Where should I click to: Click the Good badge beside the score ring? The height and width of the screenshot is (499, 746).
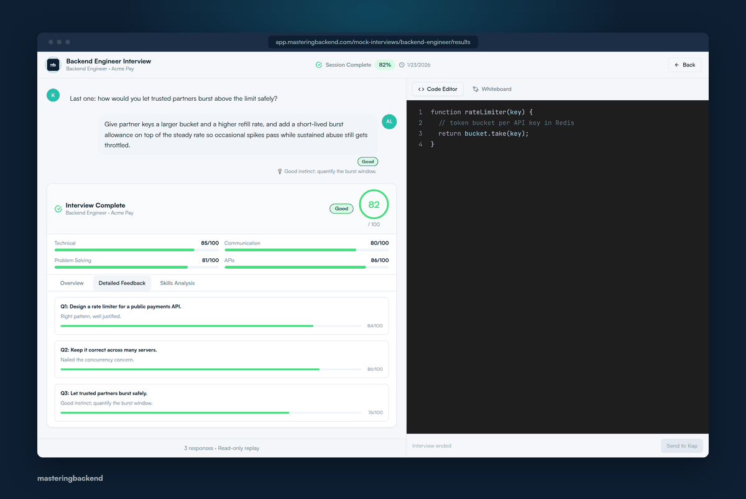pos(341,208)
